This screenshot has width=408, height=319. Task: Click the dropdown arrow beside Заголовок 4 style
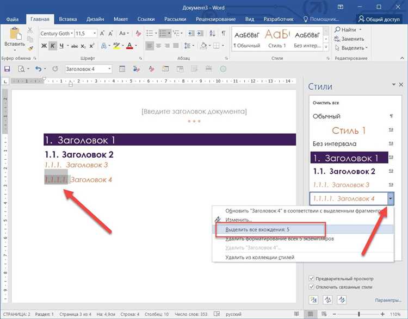pyautogui.click(x=391, y=199)
